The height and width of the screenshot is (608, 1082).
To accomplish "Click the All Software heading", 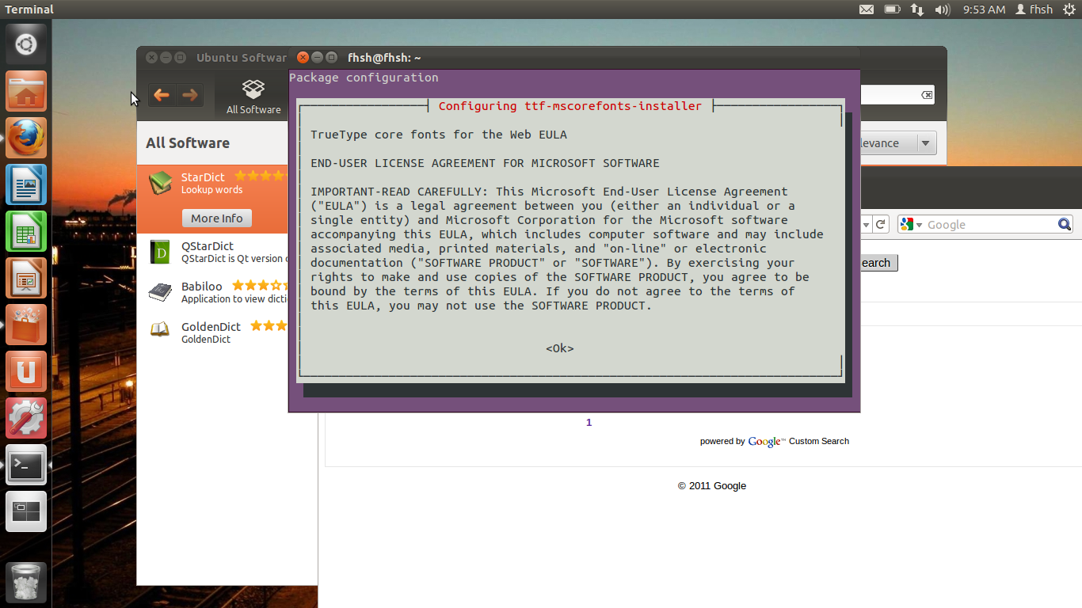I will pyautogui.click(x=188, y=143).
